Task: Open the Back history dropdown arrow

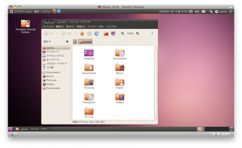Action: pyautogui.click(x=58, y=33)
